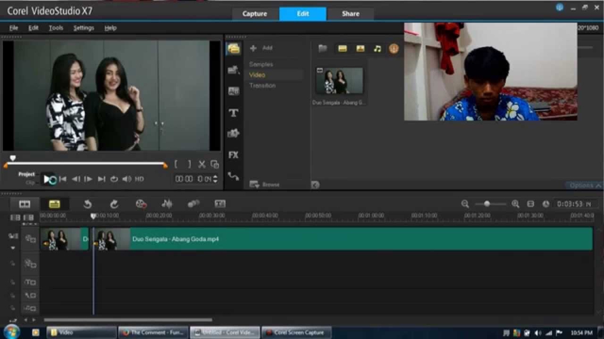
Task: Switch to the Share tab
Action: click(350, 13)
